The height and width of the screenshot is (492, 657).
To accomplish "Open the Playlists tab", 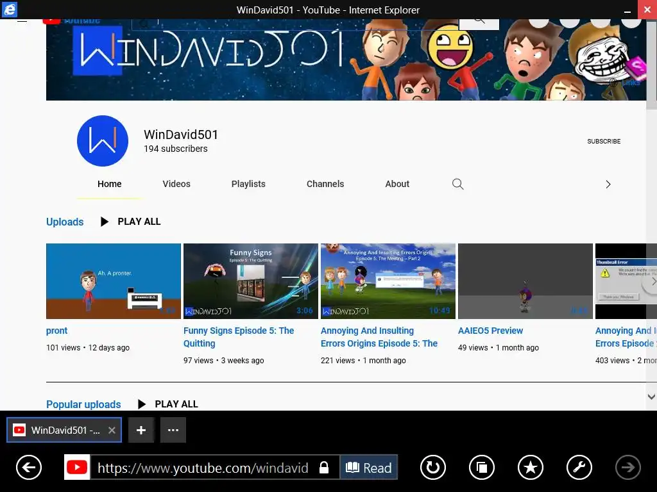I will click(248, 184).
